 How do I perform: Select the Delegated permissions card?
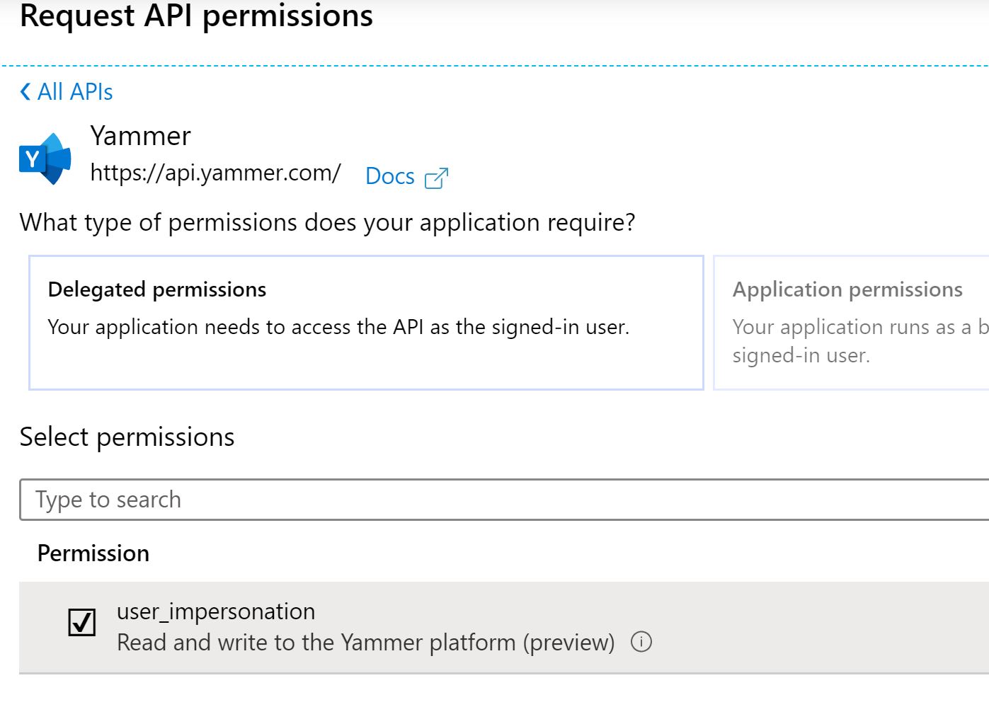[x=365, y=322]
